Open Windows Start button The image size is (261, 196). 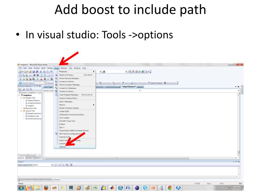[x=21, y=188]
